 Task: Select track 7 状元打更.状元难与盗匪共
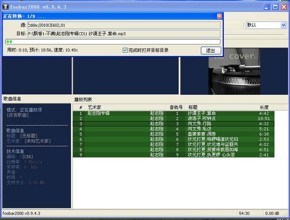[x=174, y=145]
